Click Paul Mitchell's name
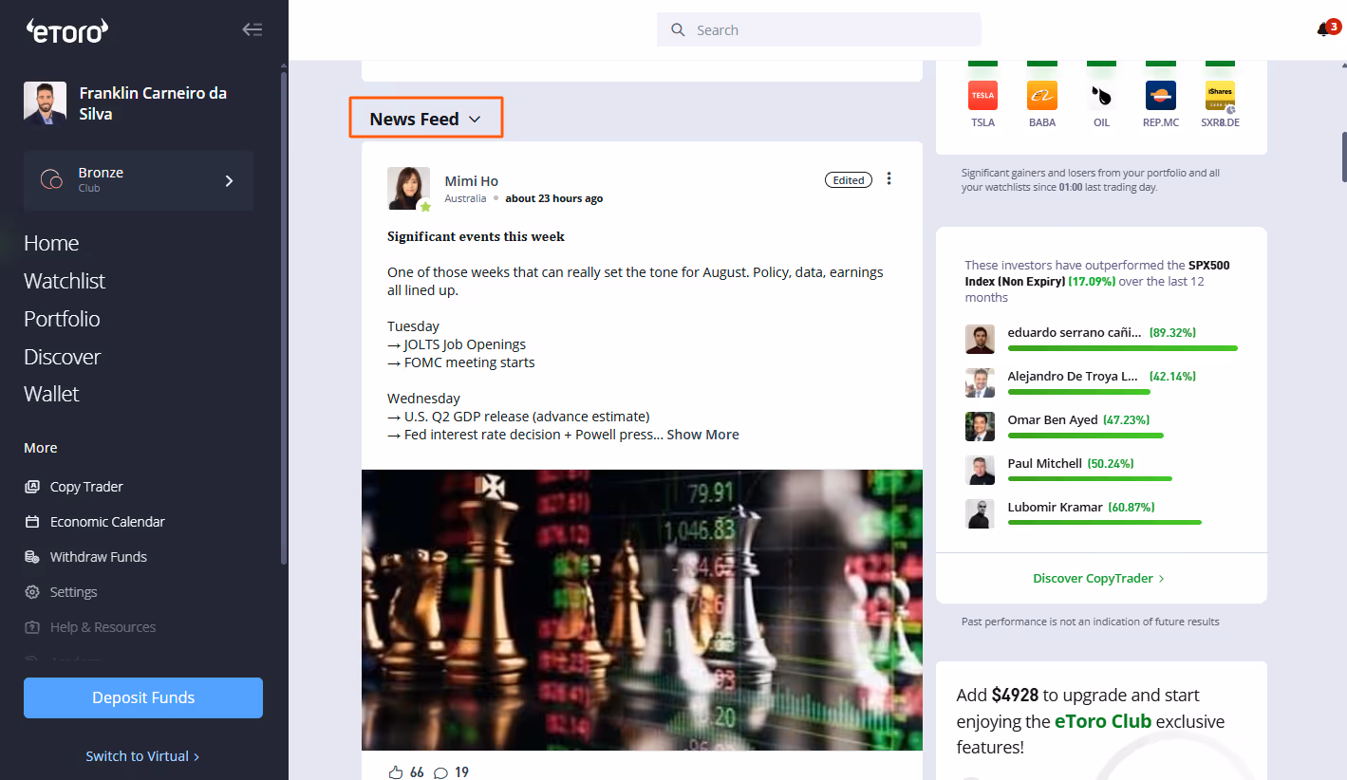The height and width of the screenshot is (780, 1347). click(1044, 463)
